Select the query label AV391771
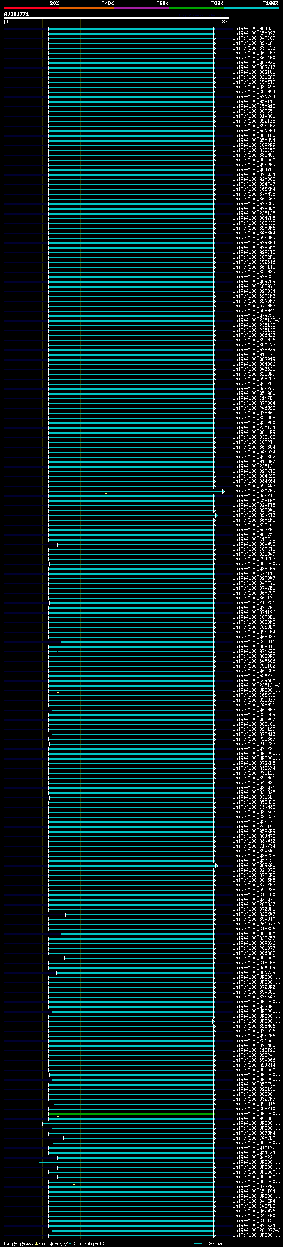Image resolution: width=283 pixels, height=1247 pixels. pos(16,15)
